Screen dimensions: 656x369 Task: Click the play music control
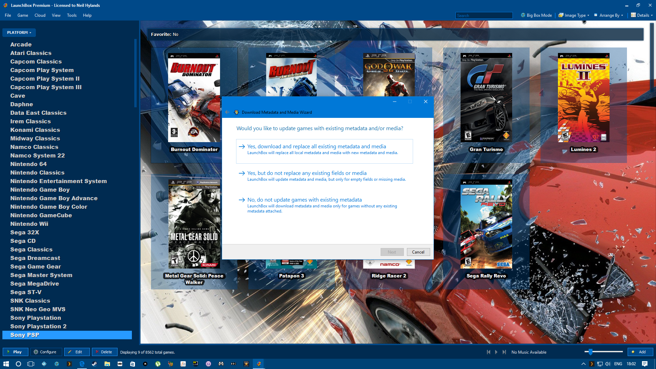(x=496, y=352)
